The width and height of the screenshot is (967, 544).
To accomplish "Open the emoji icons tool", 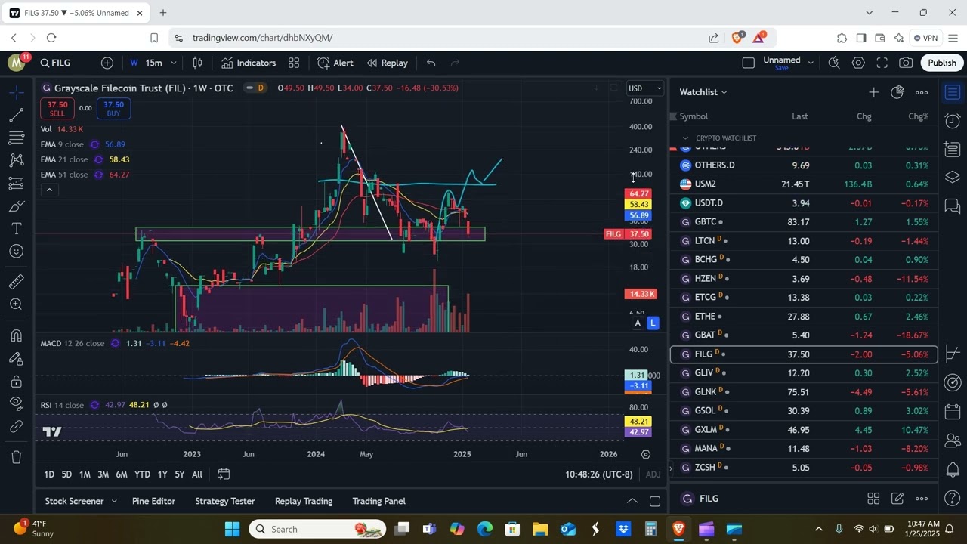I will (16, 252).
